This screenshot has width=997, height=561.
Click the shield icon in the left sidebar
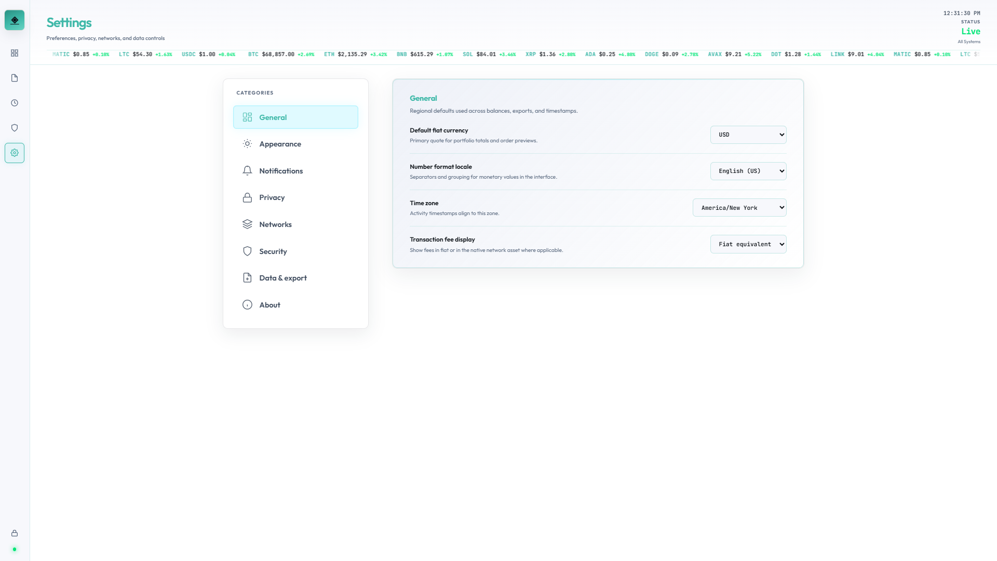[15, 127]
